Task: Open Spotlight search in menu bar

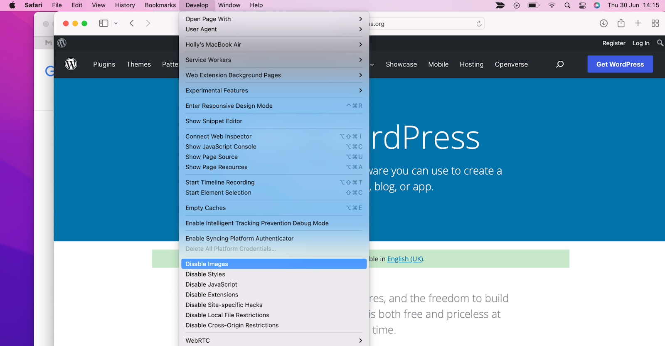Action: tap(567, 5)
